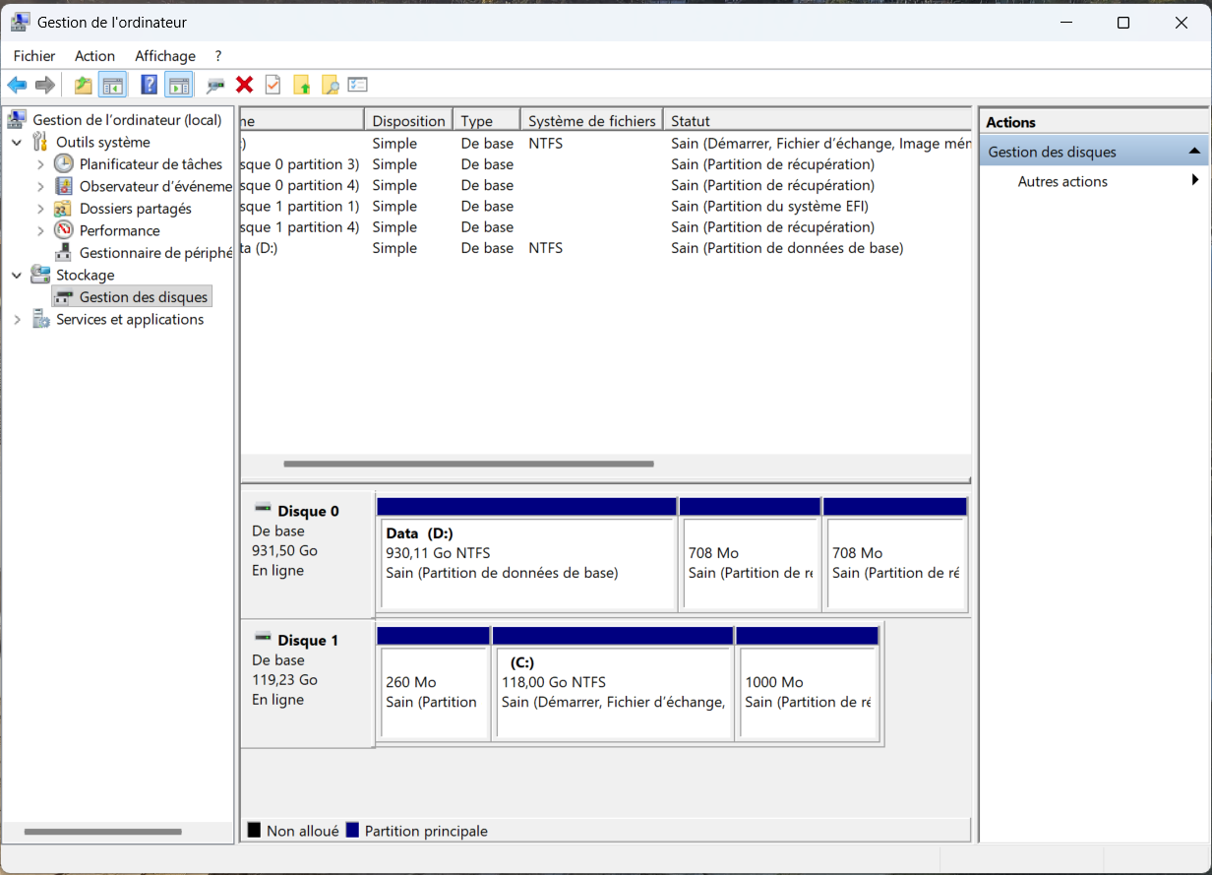
Task: Click the Properties icon with checkmark page
Action: click(273, 86)
